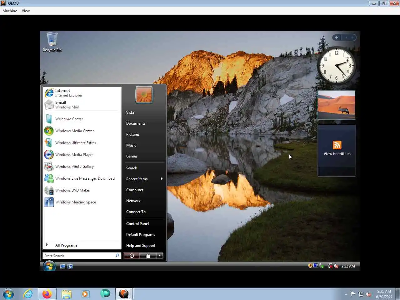This screenshot has width=400, height=300.
Task: Click View headlines link
Action: tap(337, 154)
